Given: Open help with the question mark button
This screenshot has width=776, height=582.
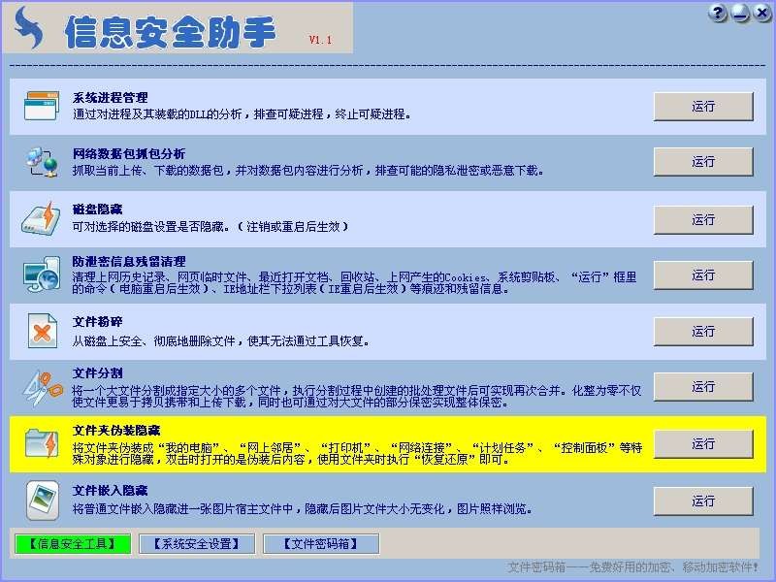Looking at the screenshot, I should 718,13.
